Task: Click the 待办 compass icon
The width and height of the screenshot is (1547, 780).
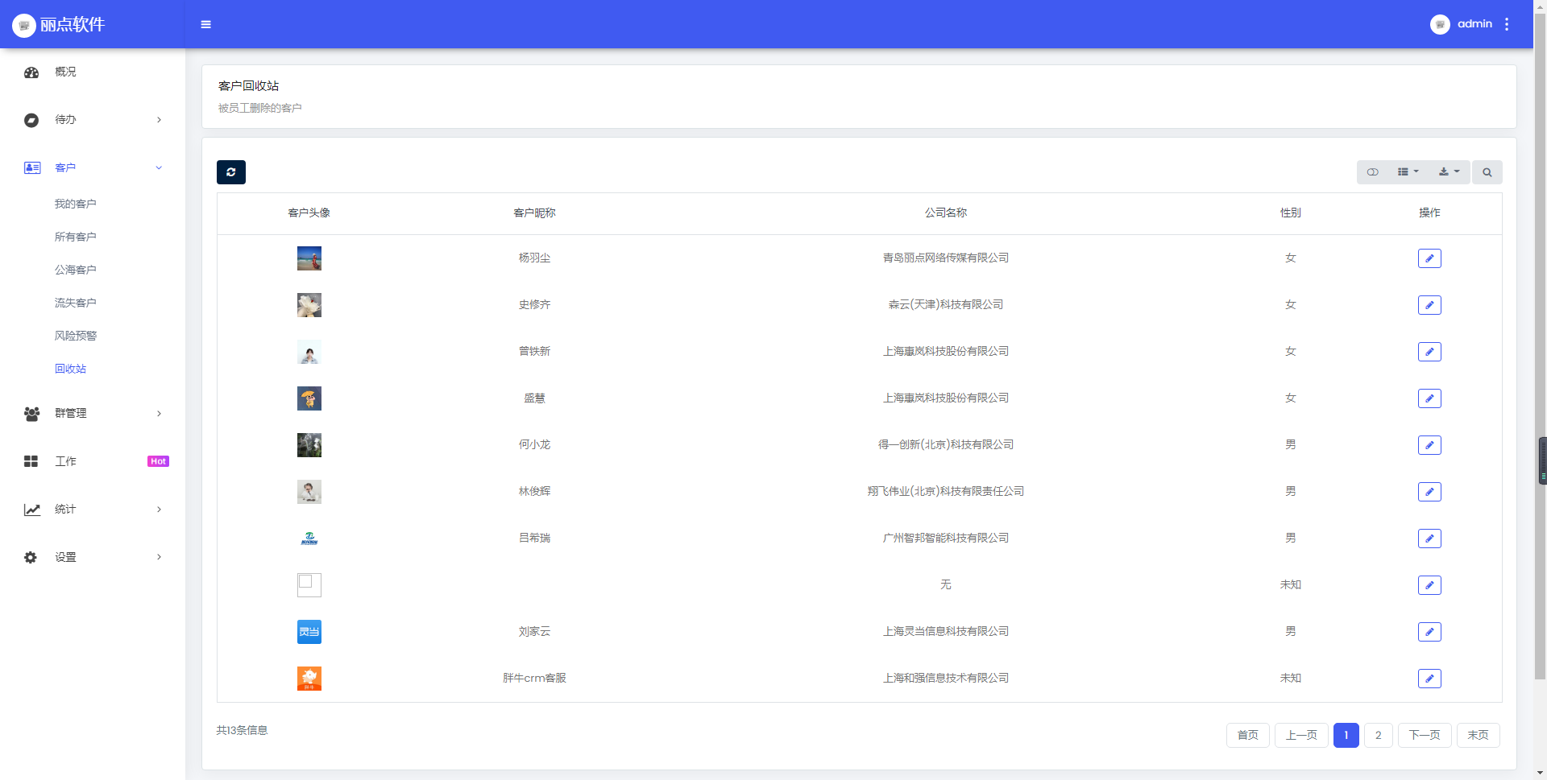Action: coord(31,120)
